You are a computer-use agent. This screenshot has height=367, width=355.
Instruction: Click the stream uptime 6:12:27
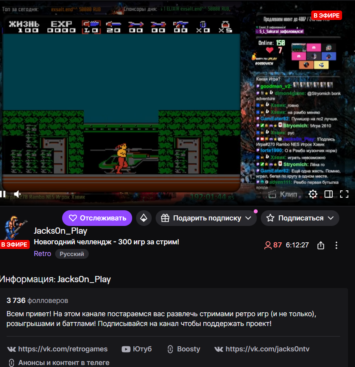point(297,245)
